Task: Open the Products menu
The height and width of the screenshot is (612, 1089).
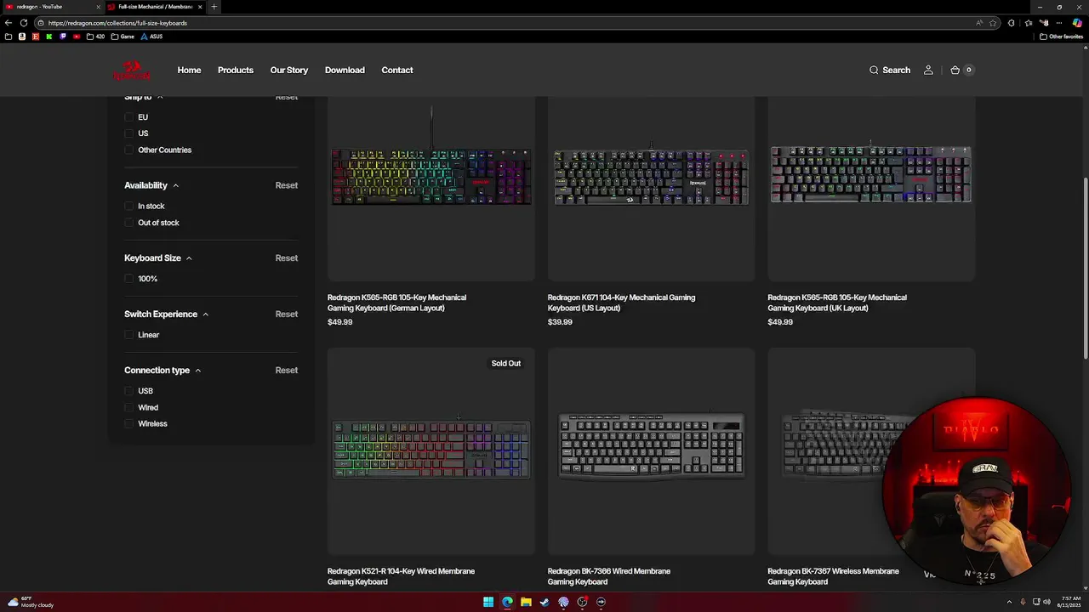Action: coord(236,71)
